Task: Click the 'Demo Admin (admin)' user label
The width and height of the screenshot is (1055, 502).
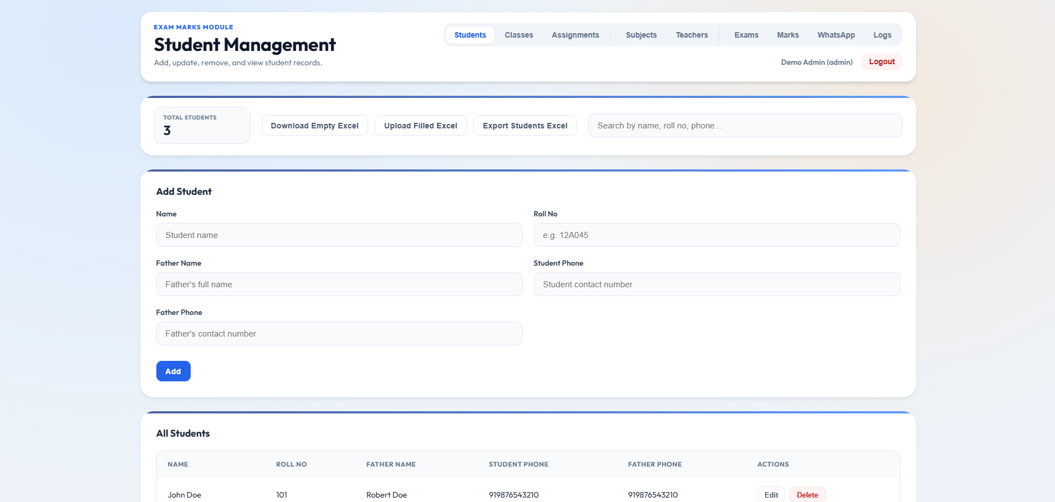Action: point(817,62)
